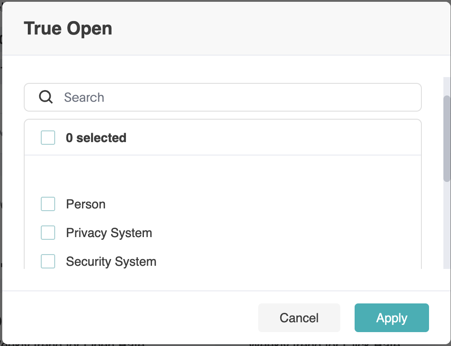Click the True Open dialog title
Viewport: 451px width, 346px height.
pos(68,28)
